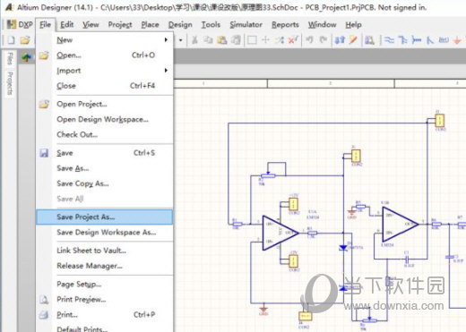Image resolution: width=466 pixels, height=332 pixels.
Task: Click the Move Selection cross icon
Action: click(x=265, y=40)
